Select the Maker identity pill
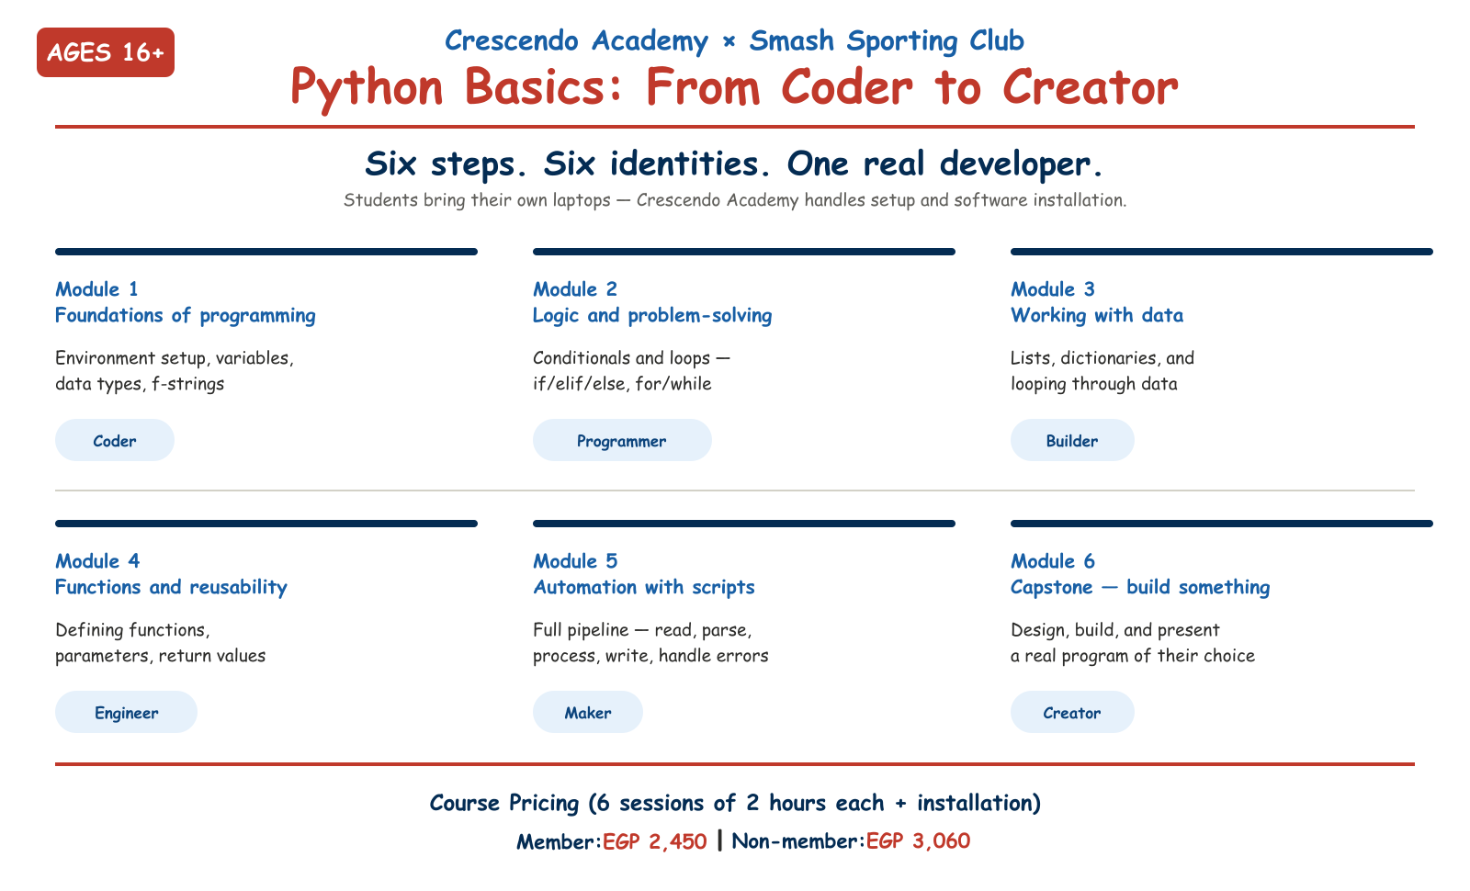 (x=588, y=712)
